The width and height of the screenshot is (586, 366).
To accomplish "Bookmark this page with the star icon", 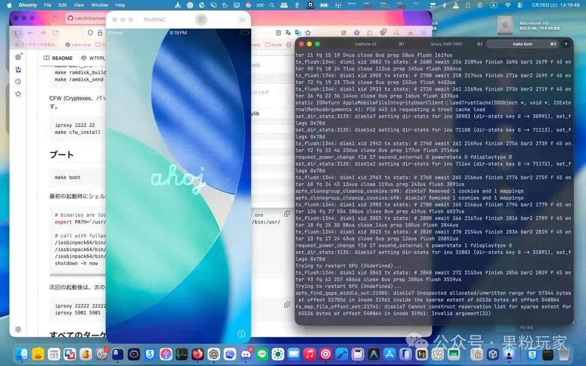I will tap(308, 33).
